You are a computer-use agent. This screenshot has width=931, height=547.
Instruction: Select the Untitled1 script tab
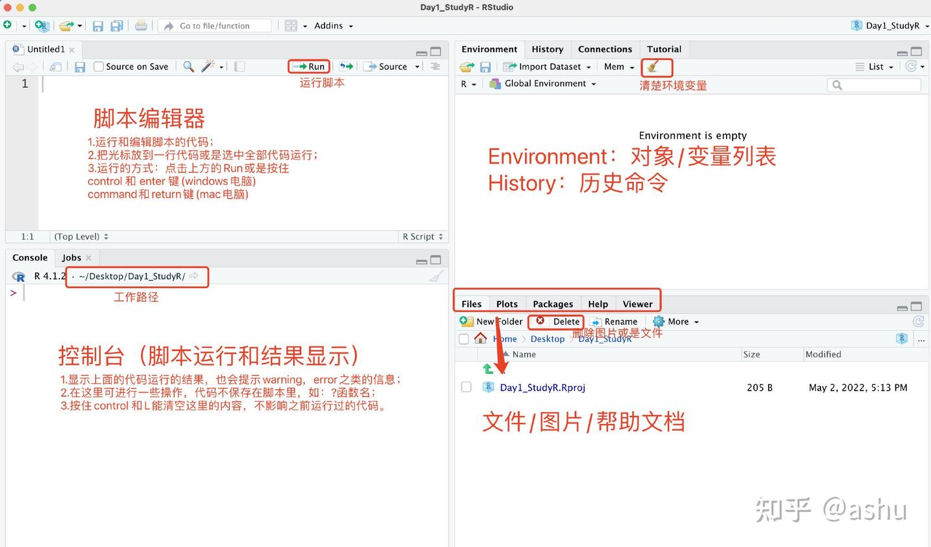(x=45, y=49)
